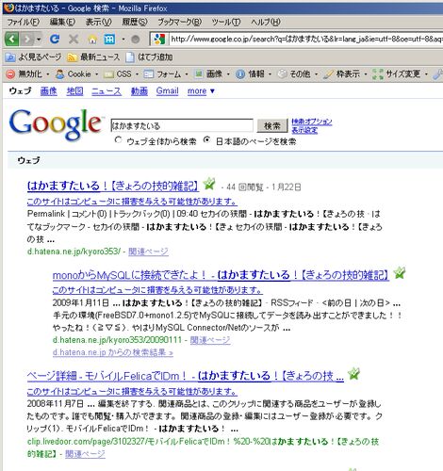This screenshot has height=471, width=443.
Task: Click the gray round toolbar icon
Action: coord(136,40)
